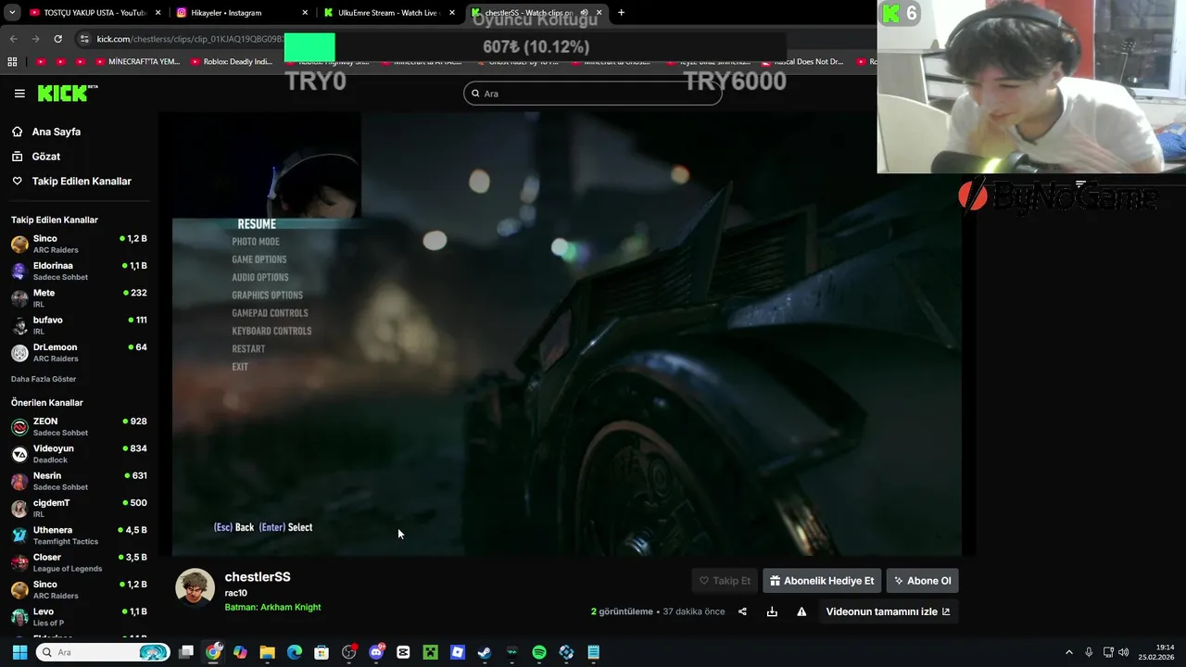Click Abone Ol subscribe button

(922, 581)
